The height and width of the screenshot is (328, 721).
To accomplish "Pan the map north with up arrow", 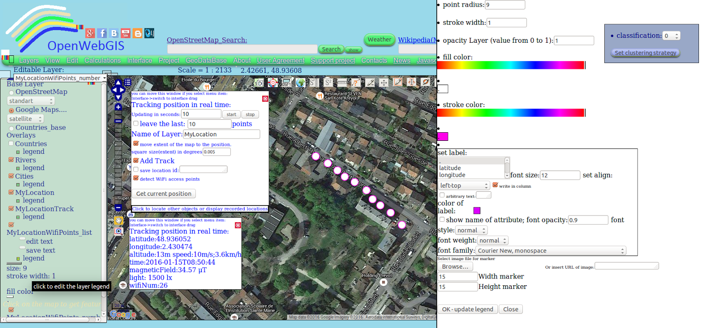I will click(118, 83).
